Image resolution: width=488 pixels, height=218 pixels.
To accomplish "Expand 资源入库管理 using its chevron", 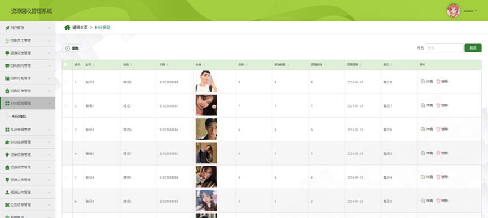I will pos(49,180).
